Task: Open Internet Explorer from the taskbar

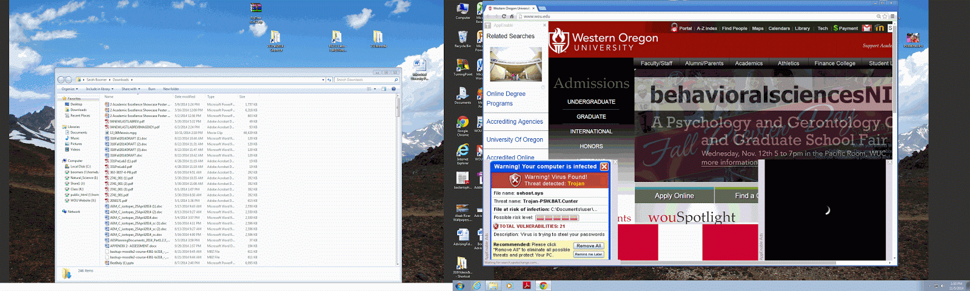Action: coord(477,286)
